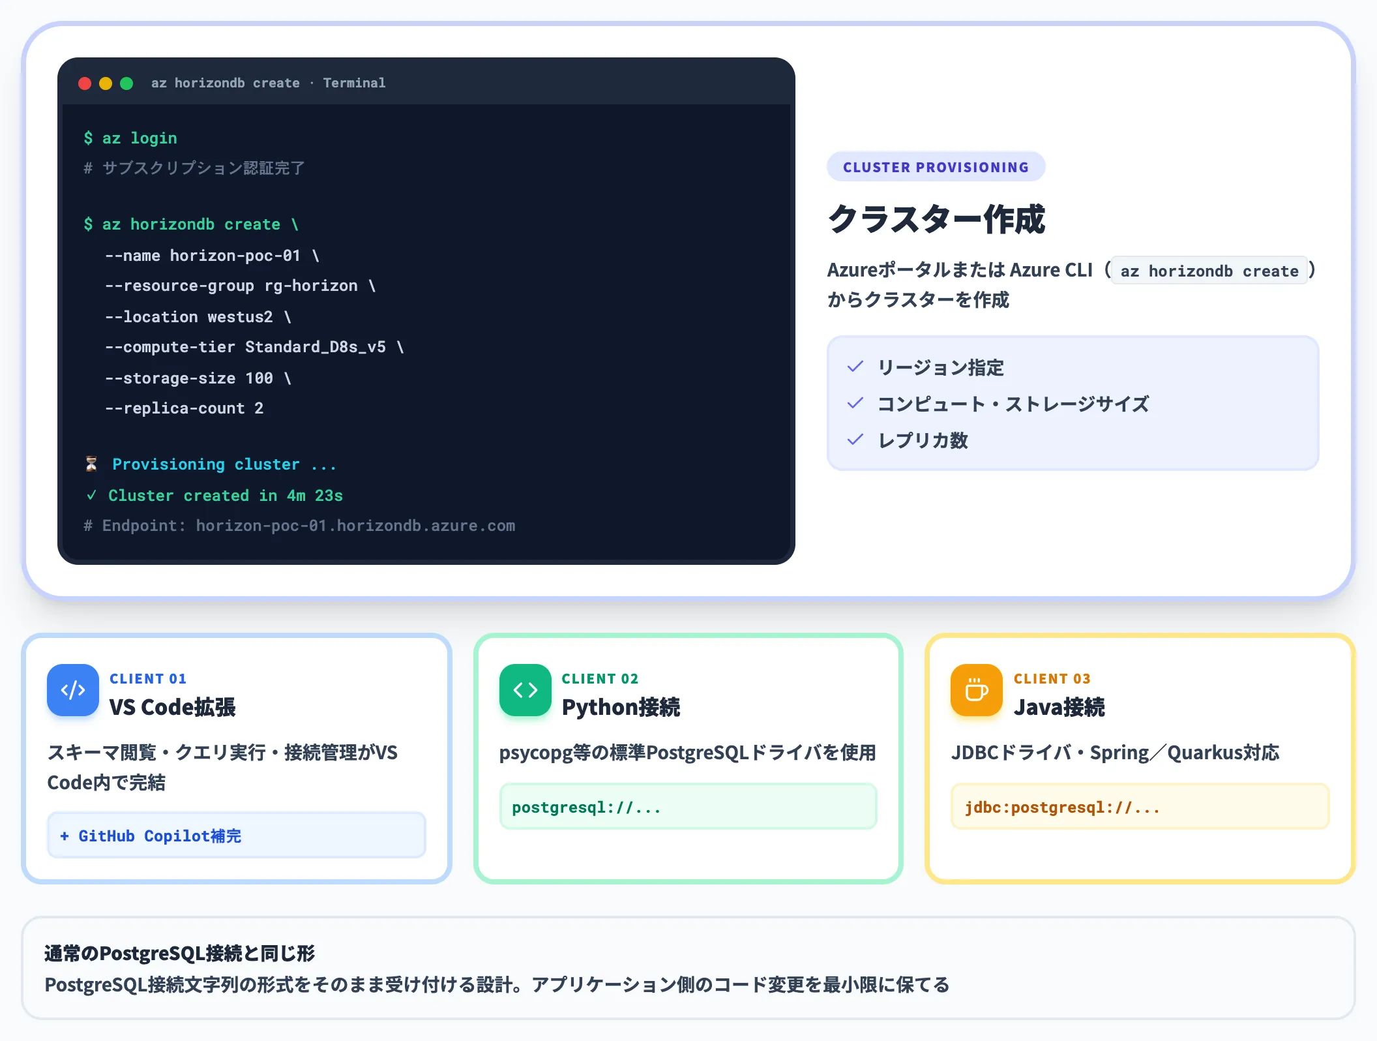Screen dimensions: 1377x1041
Task: Click the スキーマ閲覧・クエリ実行 description text
Action: click(x=222, y=767)
